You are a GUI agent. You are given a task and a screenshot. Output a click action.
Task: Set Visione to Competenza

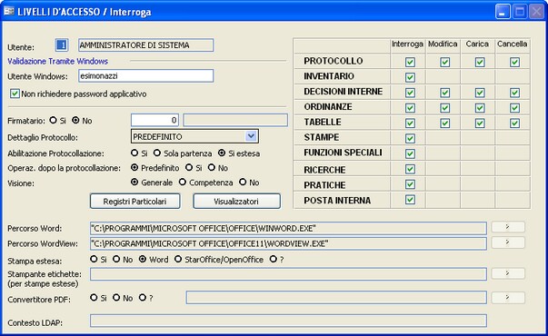point(183,182)
